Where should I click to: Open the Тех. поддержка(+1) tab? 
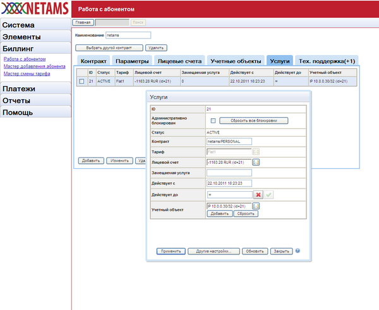[327, 61]
